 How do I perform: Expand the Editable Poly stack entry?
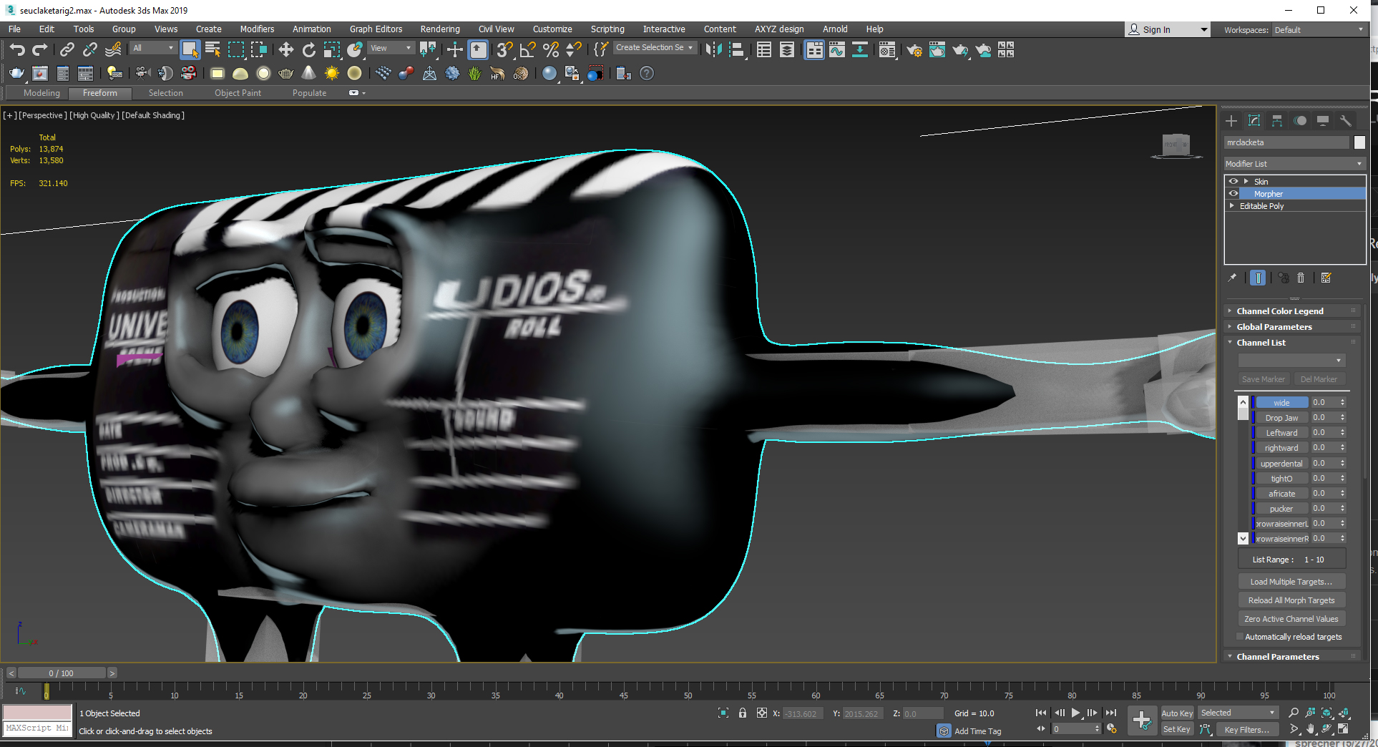pyautogui.click(x=1232, y=206)
